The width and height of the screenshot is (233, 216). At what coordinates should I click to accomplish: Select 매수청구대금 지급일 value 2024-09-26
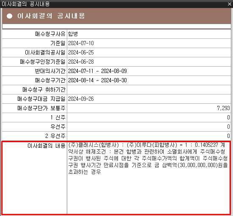[x=81, y=99]
